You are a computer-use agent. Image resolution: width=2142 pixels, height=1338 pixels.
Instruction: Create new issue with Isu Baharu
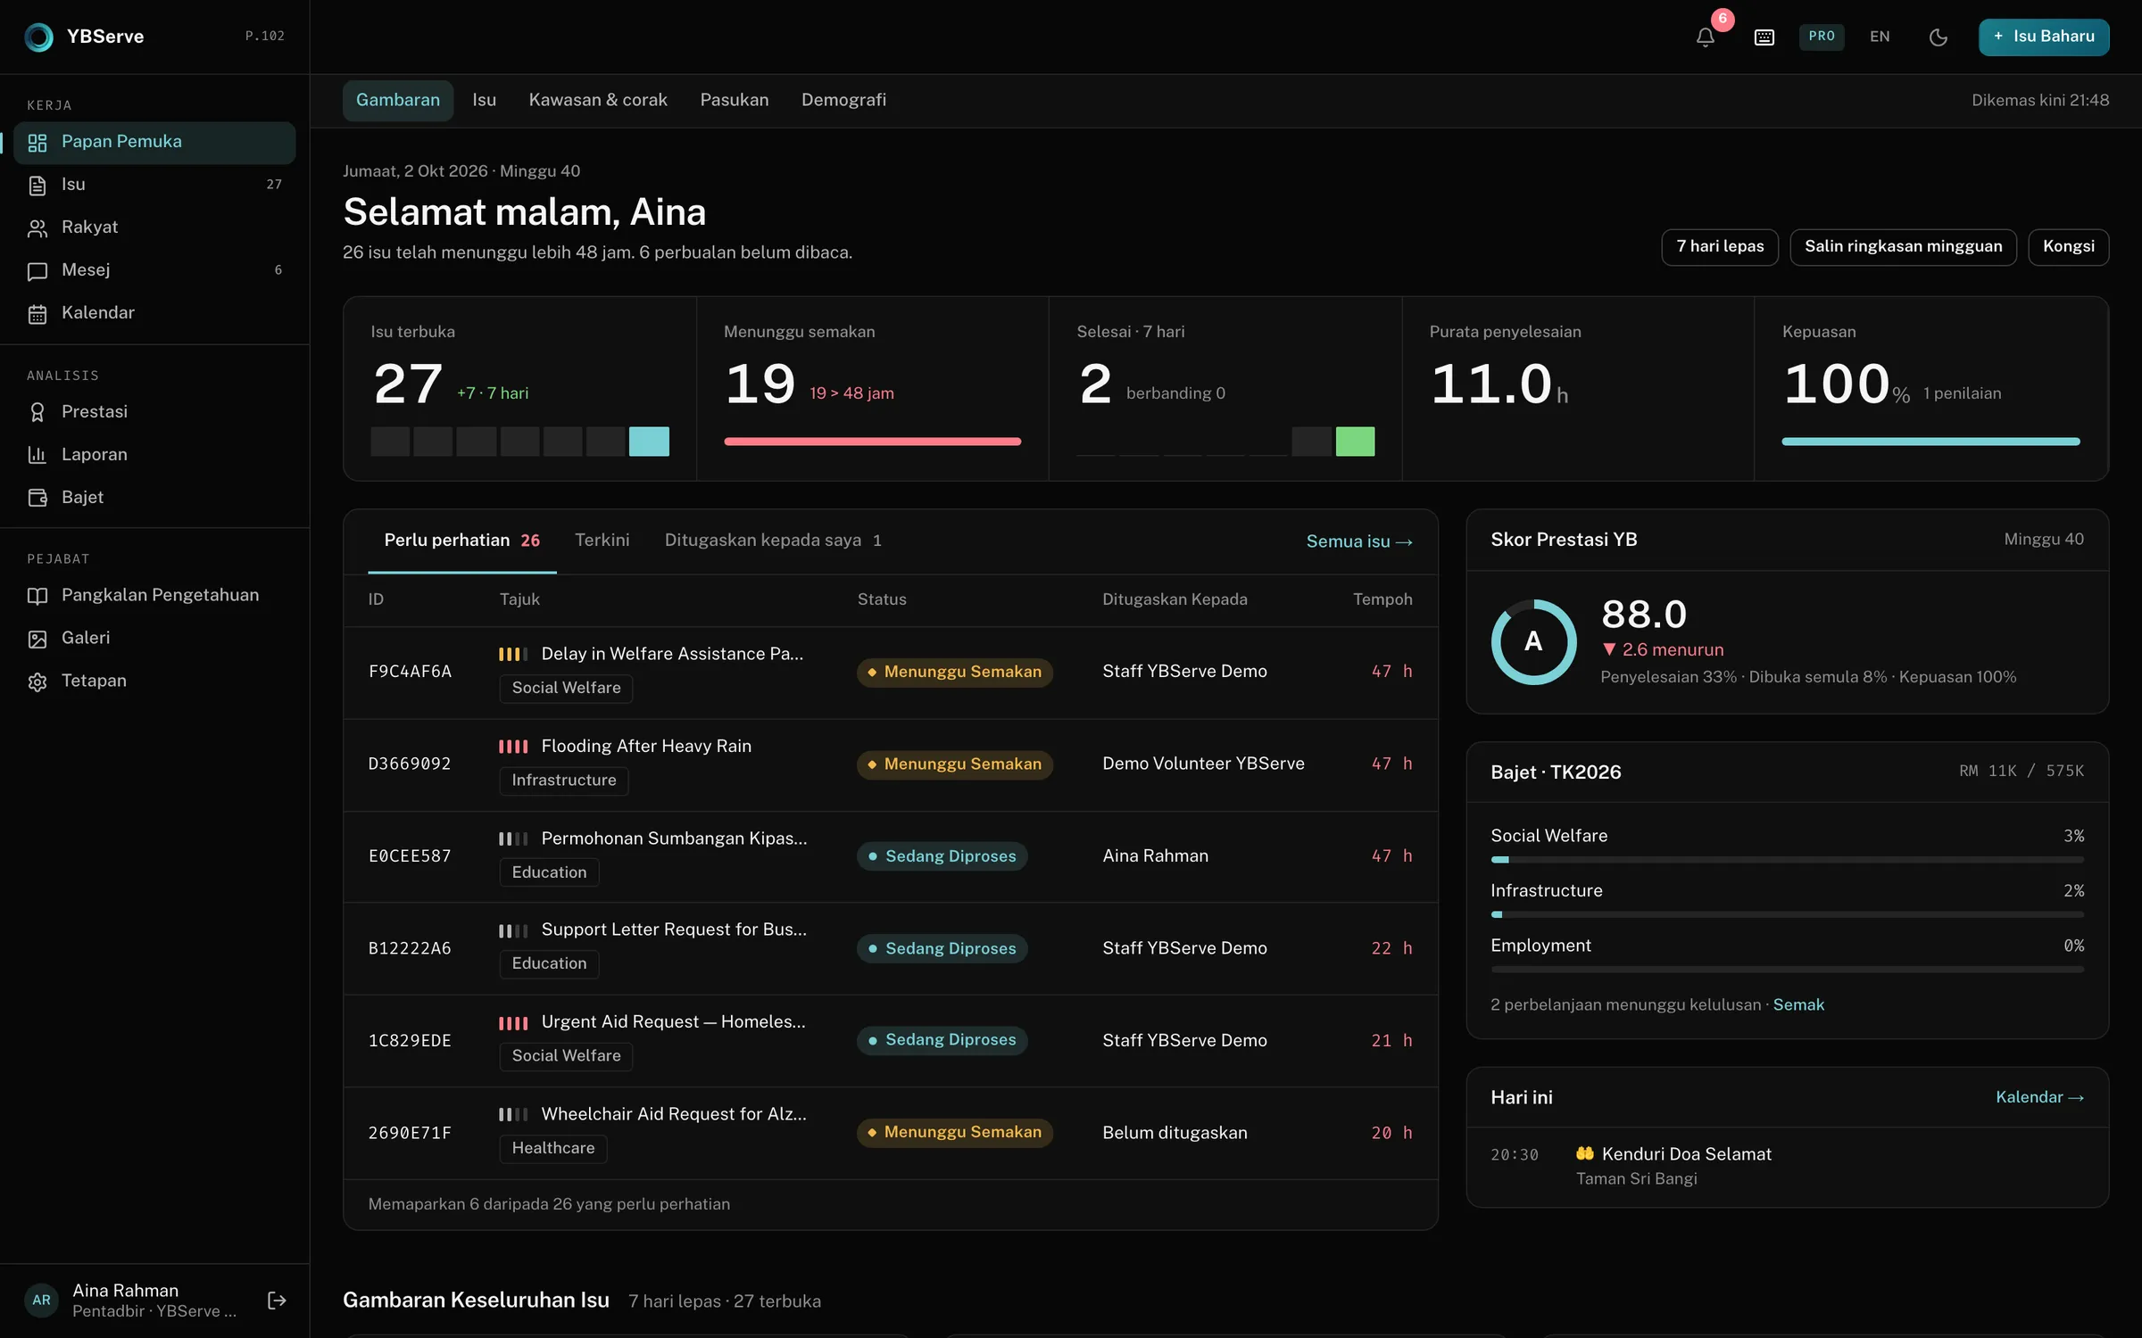[x=2044, y=37]
